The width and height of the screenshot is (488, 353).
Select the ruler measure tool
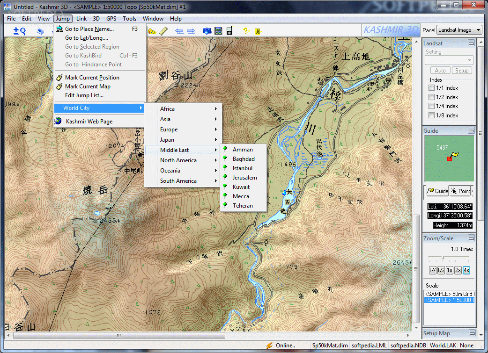(x=163, y=31)
